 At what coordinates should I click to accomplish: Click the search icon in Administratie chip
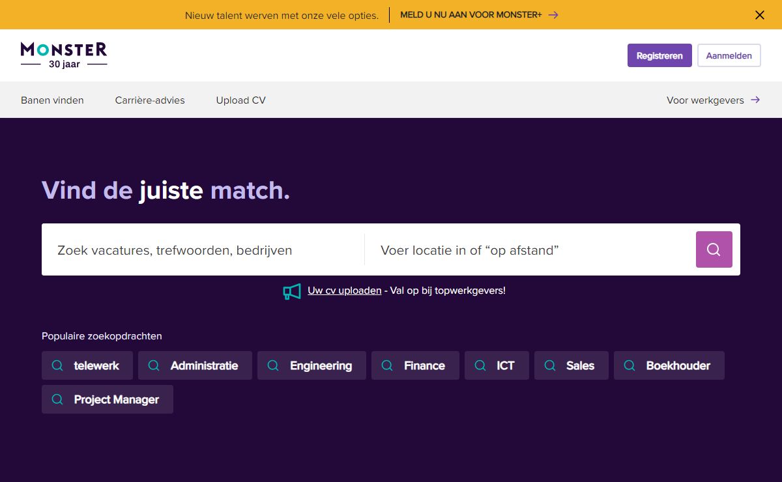point(154,365)
